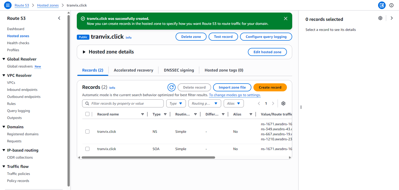Viewport: 399px width, 190px height.
Task: Click Info link beside tranvix.click title
Action: (128, 38)
